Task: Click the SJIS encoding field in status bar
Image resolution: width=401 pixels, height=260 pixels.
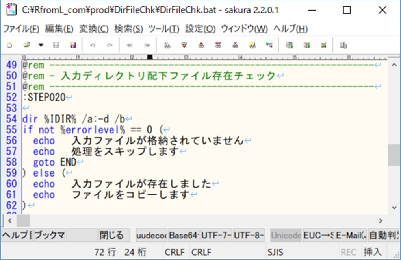Action: [275, 253]
